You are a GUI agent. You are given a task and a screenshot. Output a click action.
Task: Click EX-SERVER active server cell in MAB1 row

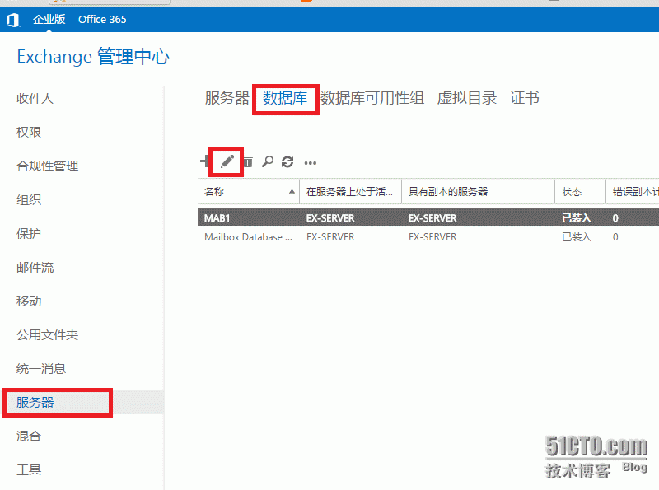330,218
